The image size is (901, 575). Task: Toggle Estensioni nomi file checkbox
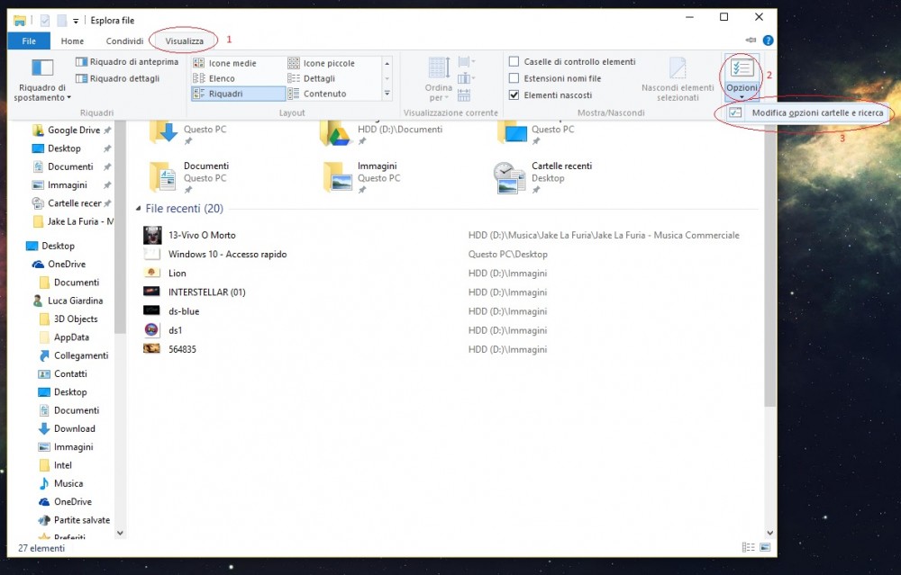[514, 79]
